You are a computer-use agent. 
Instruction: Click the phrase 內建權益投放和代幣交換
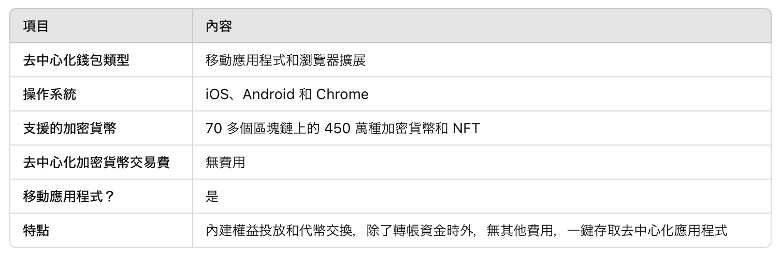pyautogui.click(x=279, y=230)
